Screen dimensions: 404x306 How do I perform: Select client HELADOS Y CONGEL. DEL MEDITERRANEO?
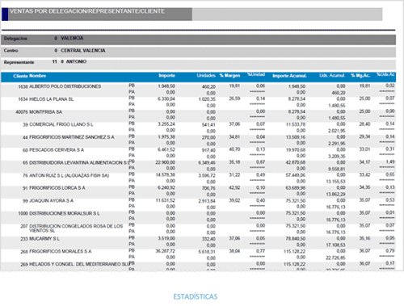click(x=79, y=264)
